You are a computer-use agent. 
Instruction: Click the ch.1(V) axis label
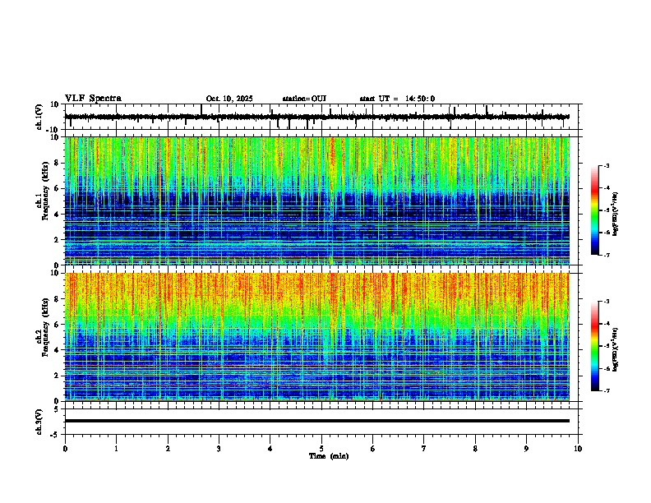[39, 117]
